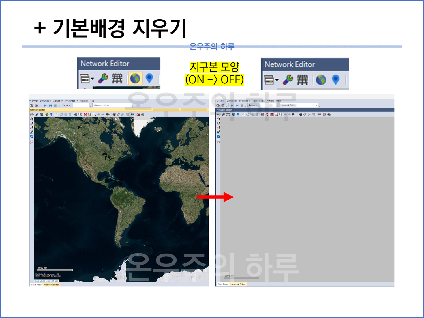Open the camera position dropdown in the right gray window toolbar
The height and width of the screenshot is (318, 424).
click(x=294, y=114)
